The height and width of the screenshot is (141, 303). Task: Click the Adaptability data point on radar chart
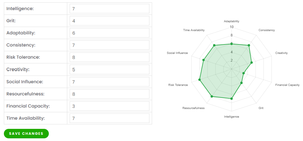[x=232, y=44]
